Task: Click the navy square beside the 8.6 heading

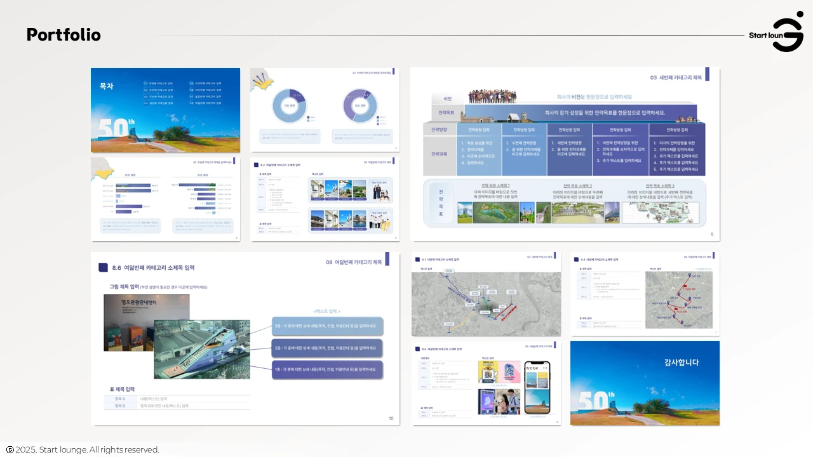Action: pyautogui.click(x=103, y=268)
